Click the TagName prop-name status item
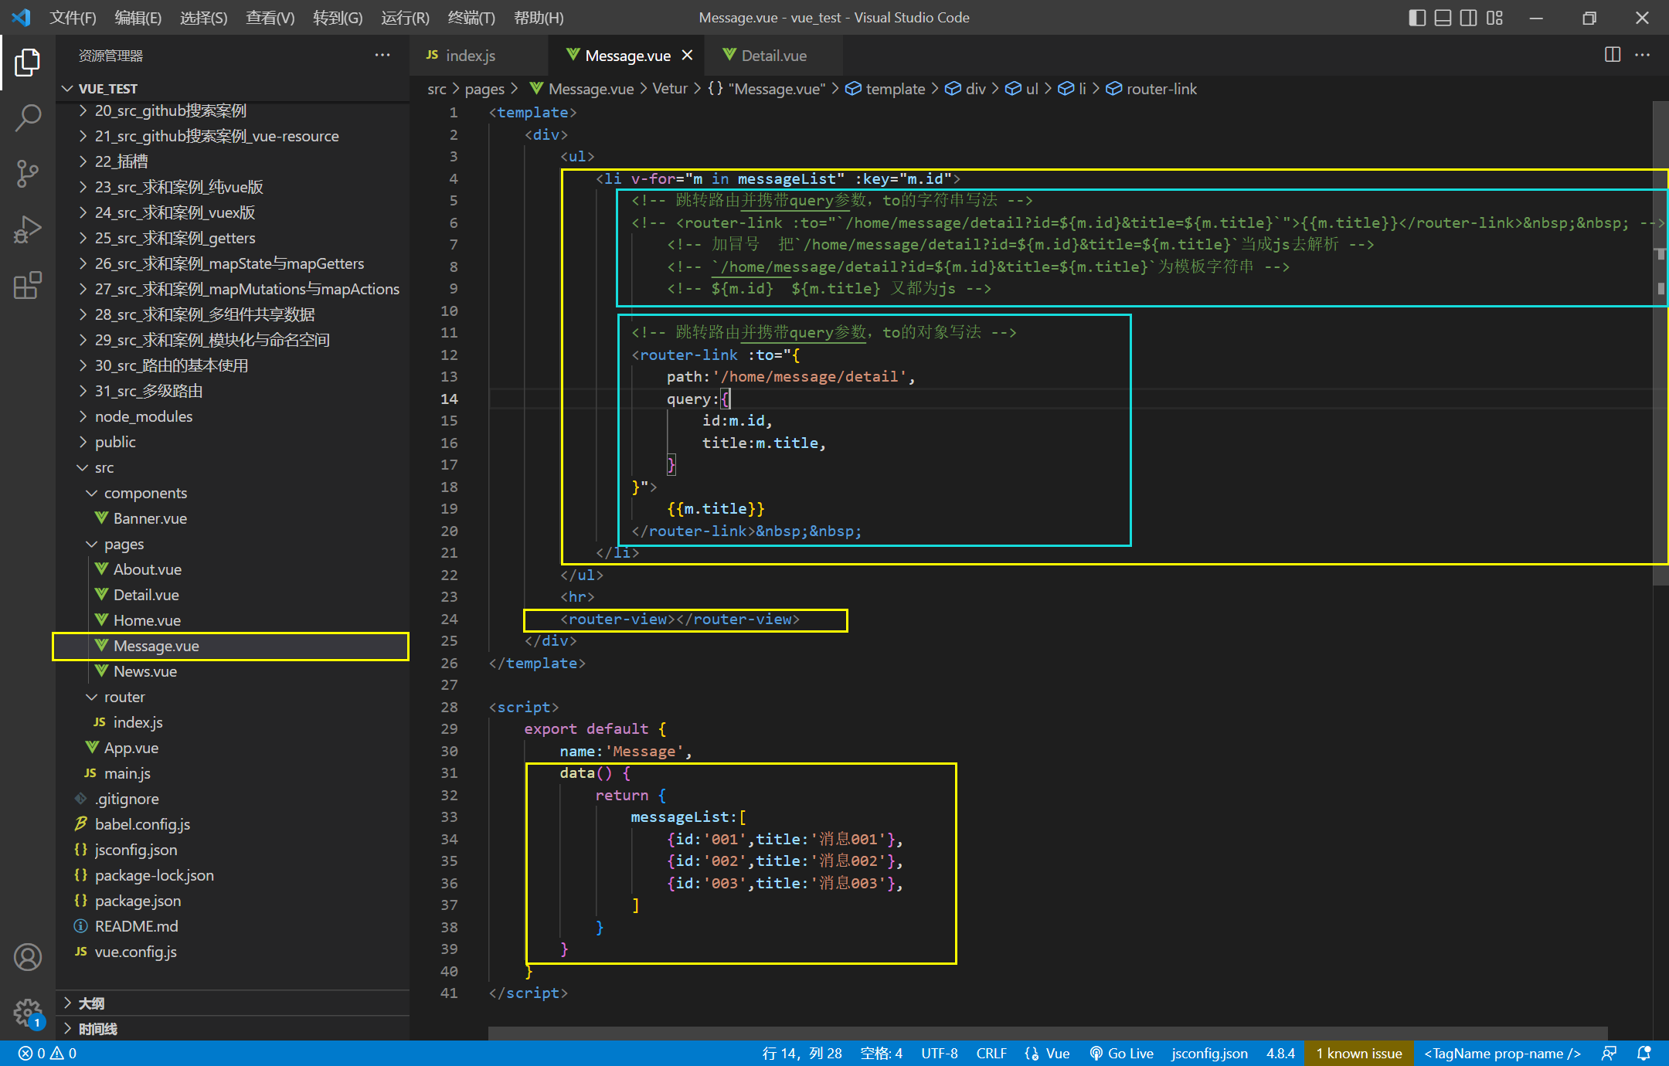Viewport: 1669px width, 1066px height. tap(1502, 1053)
